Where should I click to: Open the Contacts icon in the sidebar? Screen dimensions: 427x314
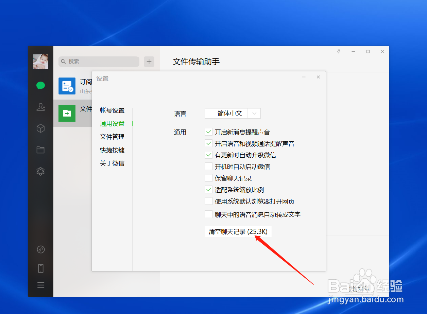pyautogui.click(x=41, y=107)
